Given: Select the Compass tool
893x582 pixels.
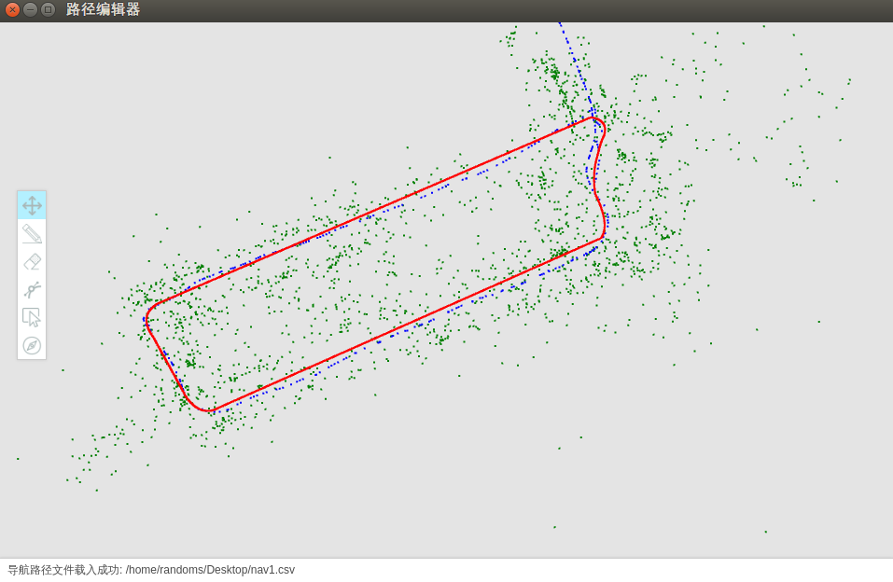Looking at the screenshot, I should click(x=32, y=345).
